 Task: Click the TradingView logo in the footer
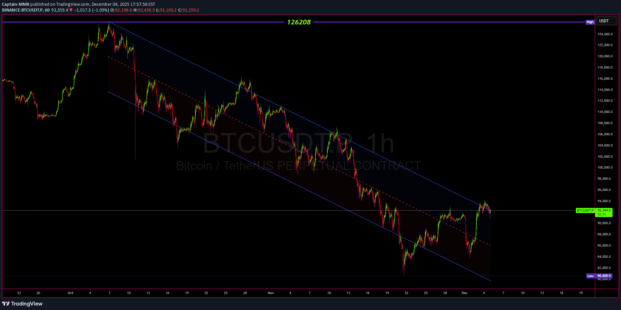click(22, 304)
